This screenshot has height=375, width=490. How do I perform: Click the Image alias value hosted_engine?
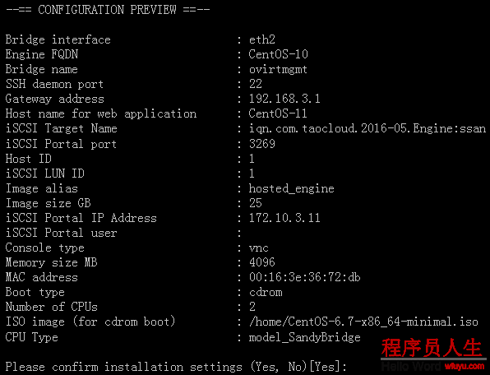291,189
